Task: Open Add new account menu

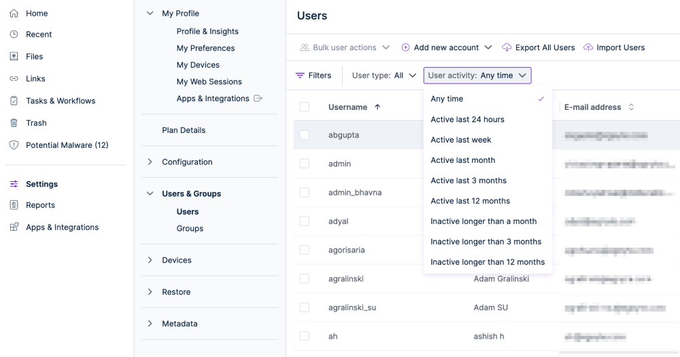Action: pos(446,48)
